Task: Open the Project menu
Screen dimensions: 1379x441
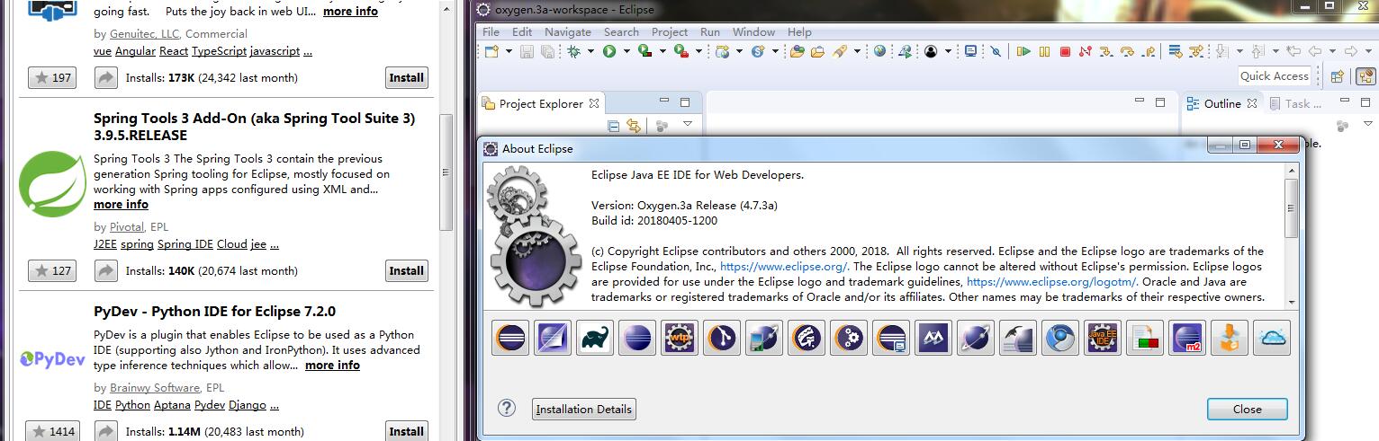Action: [x=670, y=31]
